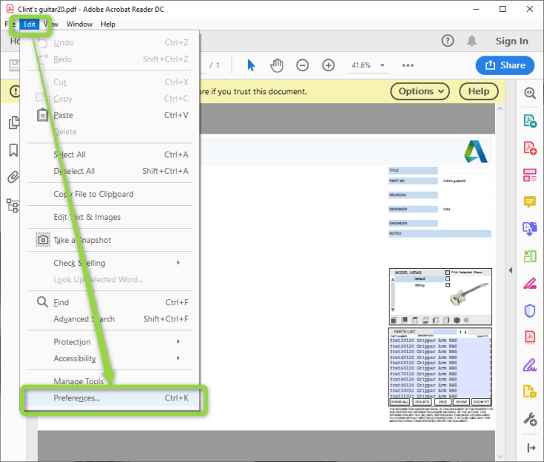Open the Create PDF tool
Viewport: 544px width, 462px height.
tap(530, 148)
